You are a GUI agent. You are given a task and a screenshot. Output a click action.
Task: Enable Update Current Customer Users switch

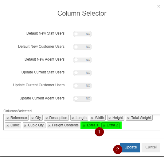[82, 86]
